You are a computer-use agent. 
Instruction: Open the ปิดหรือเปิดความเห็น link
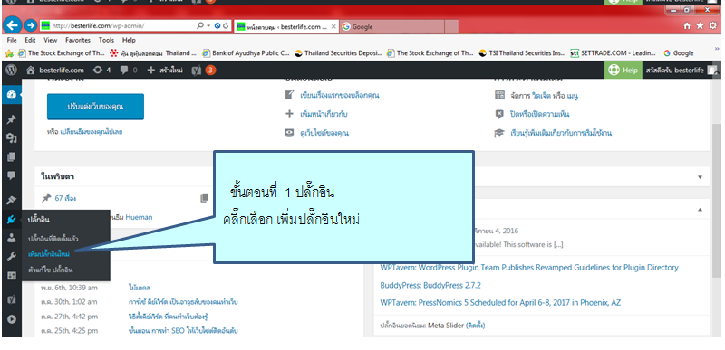coord(539,114)
